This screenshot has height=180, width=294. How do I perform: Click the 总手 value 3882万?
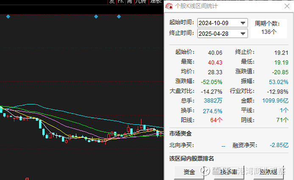213,101
